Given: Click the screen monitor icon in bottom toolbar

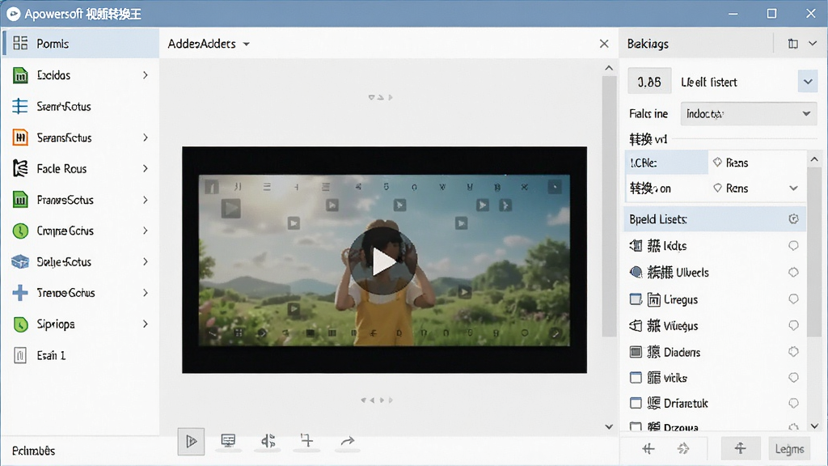Looking at the screenshot, I should pyautogui.click(x=228, y=441).
